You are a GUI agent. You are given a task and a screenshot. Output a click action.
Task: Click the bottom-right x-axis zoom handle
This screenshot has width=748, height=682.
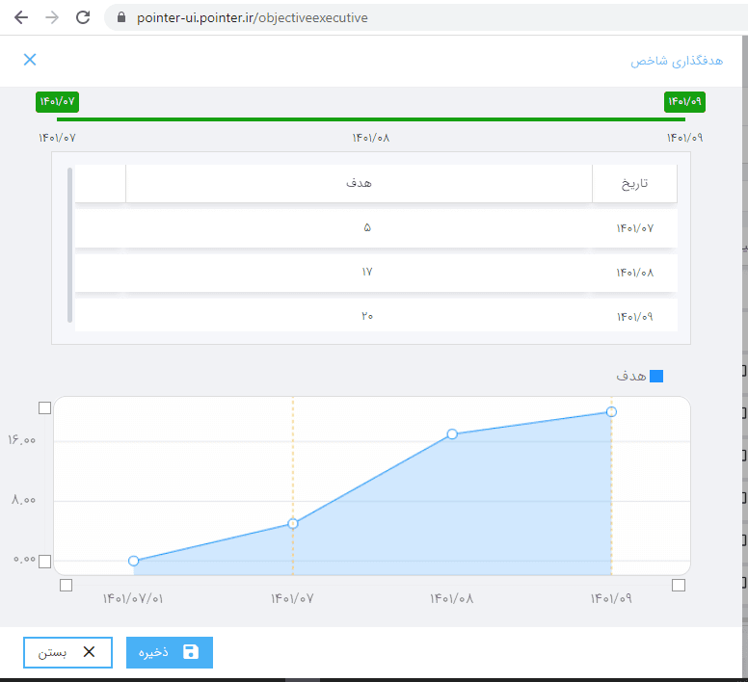point(679,585)
